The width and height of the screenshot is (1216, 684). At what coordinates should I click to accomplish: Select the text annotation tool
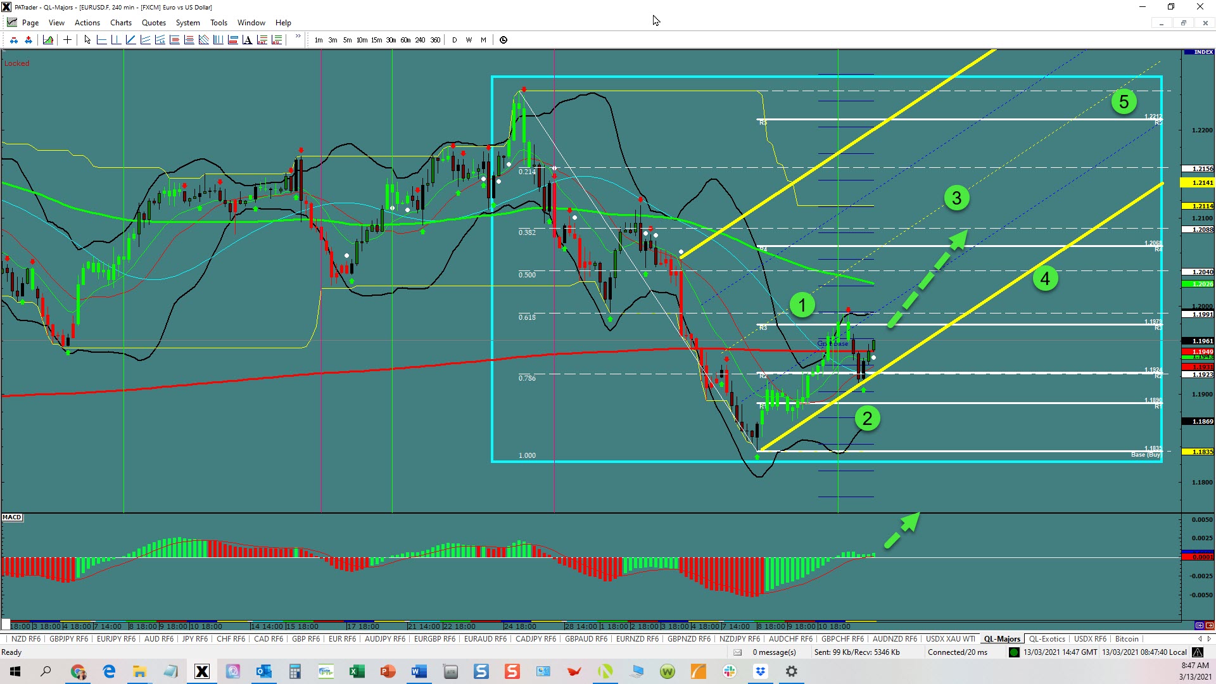247,40
